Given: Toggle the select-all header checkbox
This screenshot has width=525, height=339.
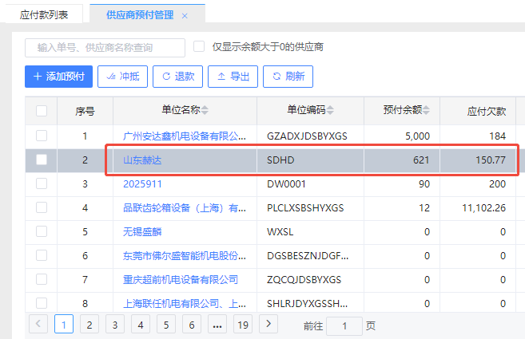Looking at the screenshot, I should pyautogui.click(x=42, y=111).
